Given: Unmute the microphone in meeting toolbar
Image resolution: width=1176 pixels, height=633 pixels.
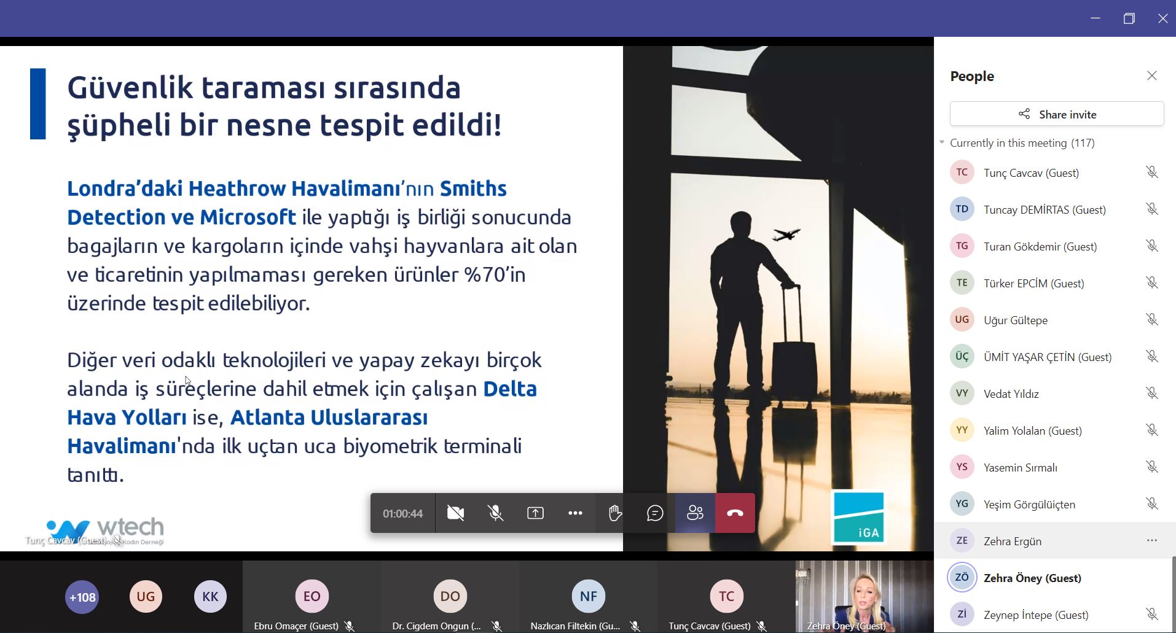Looking at the screenshot, I should pos(495,513).
